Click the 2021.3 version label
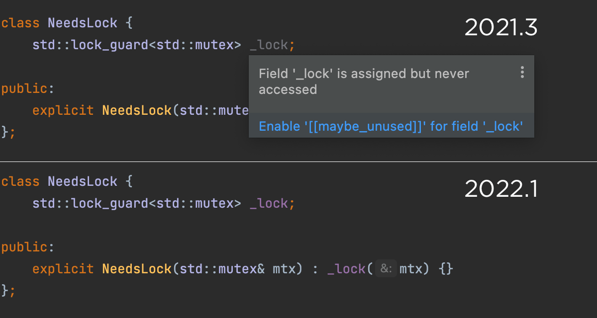Image resolution: width=597 pixels, height=318 pixels. pos(500,28)
